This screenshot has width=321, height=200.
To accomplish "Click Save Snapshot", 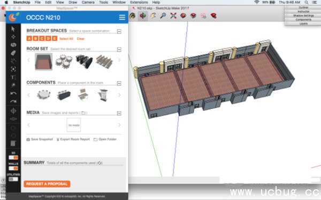I will (x=40, y=139).
